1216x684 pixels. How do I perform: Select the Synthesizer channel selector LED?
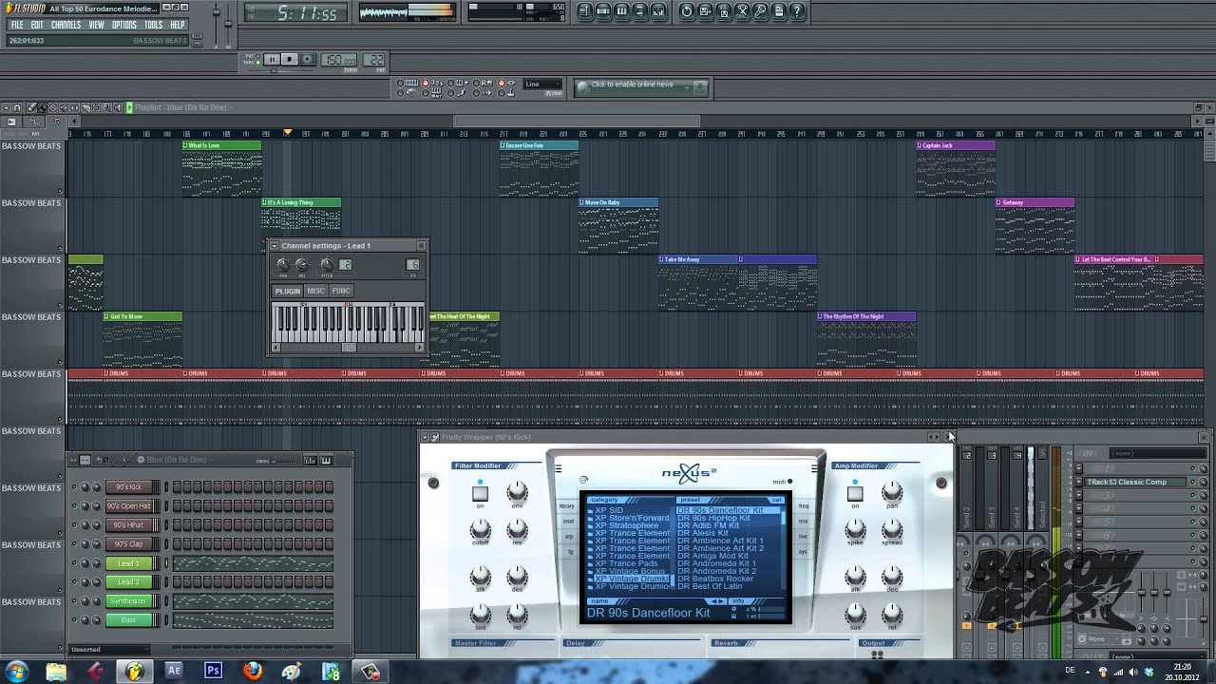166,601
